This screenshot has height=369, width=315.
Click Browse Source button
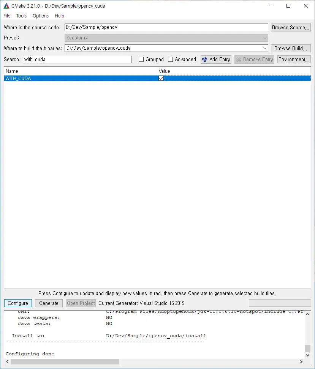290,28
